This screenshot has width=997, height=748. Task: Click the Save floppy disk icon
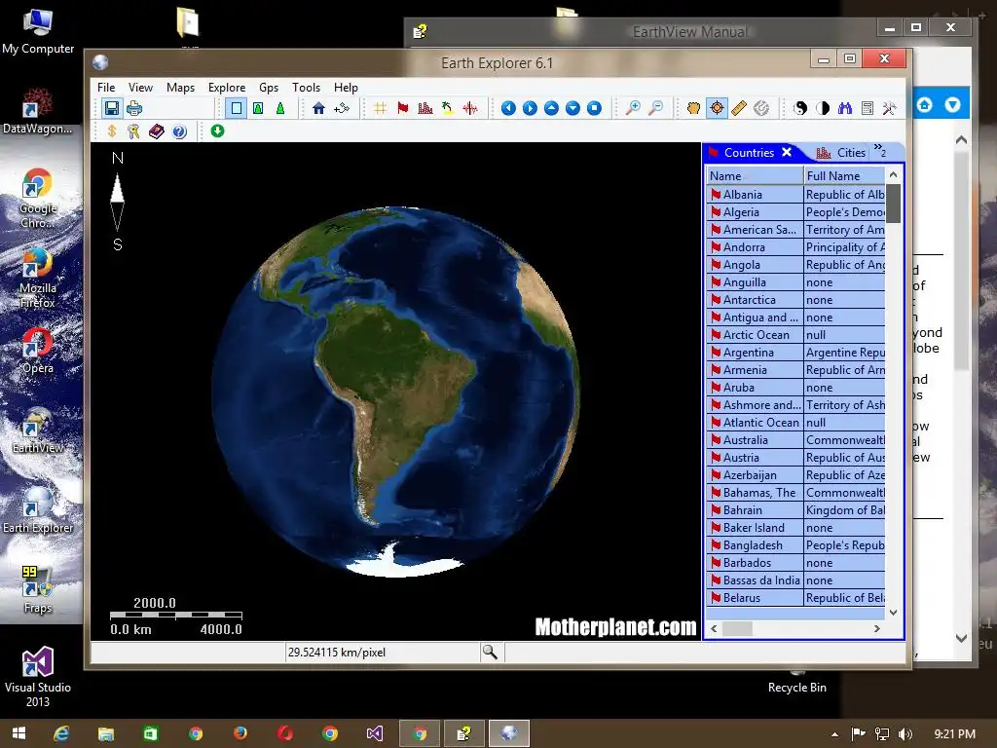click(112, 108)
